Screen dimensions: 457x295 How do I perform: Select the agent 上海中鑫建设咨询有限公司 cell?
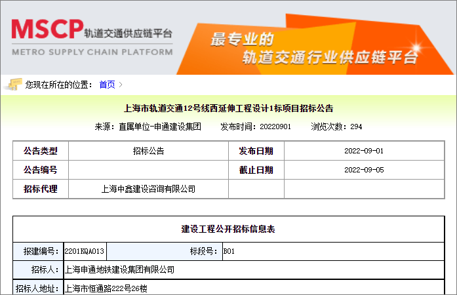click(148, 189)
